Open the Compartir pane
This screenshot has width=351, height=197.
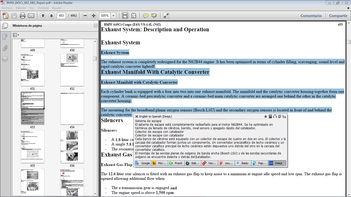pos(338,16)
